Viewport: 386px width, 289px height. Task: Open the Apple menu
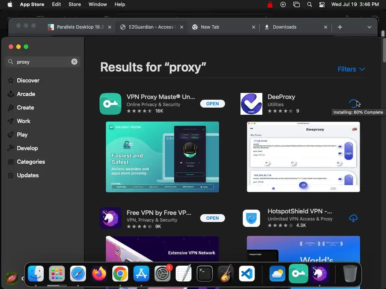point(10,5)
